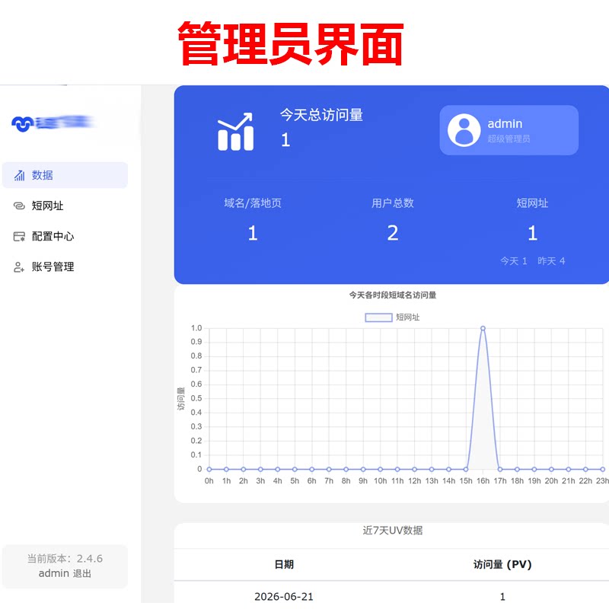
Task: Click the 用户总数 value 2
Action: 393,233
